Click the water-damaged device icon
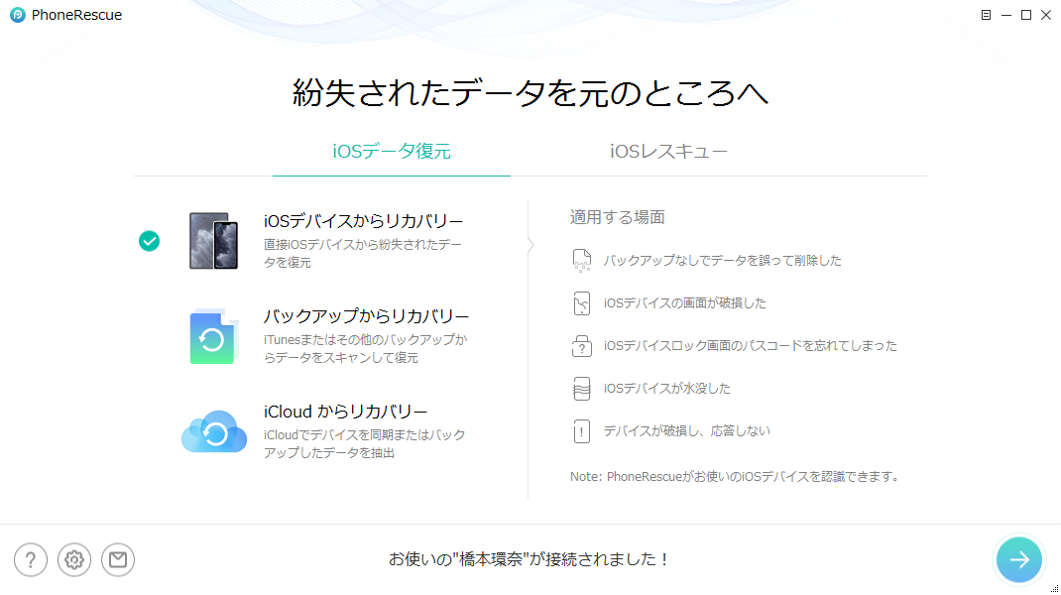 (581, 389)
